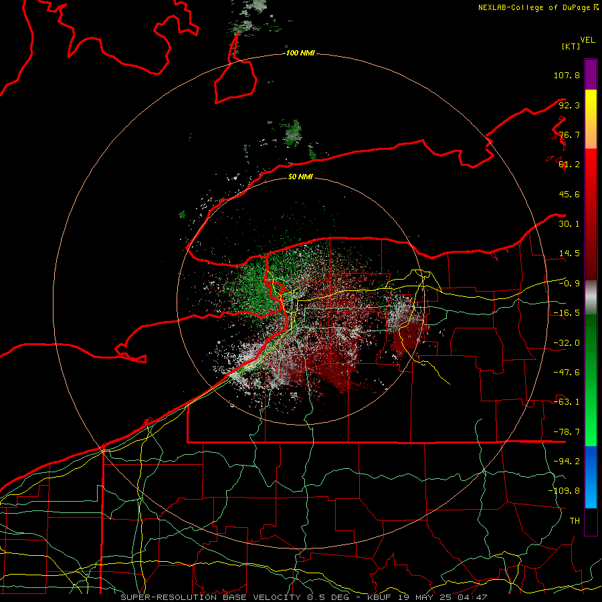Click the [KT] units label
The height and width of the screenshot is (602, 602).
click(571, 46)
